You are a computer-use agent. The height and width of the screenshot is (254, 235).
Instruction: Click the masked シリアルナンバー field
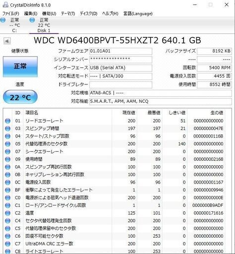click(120, 60)
